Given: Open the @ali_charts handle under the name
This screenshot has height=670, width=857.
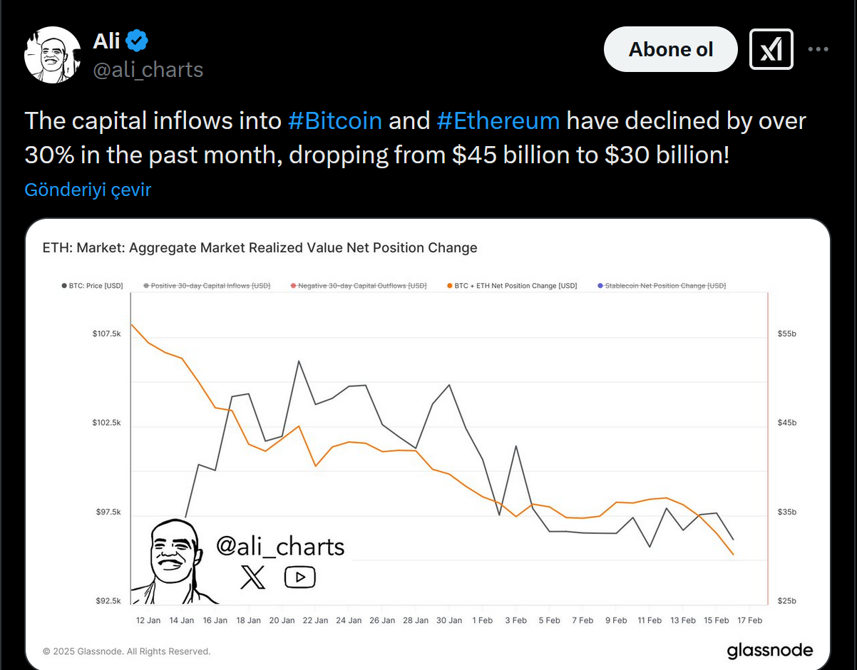Looking at the screenshot, I should click(x=148, y=70).
